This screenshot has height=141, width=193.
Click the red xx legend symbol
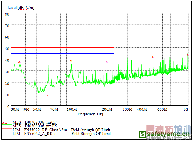(x=5, y=123)
